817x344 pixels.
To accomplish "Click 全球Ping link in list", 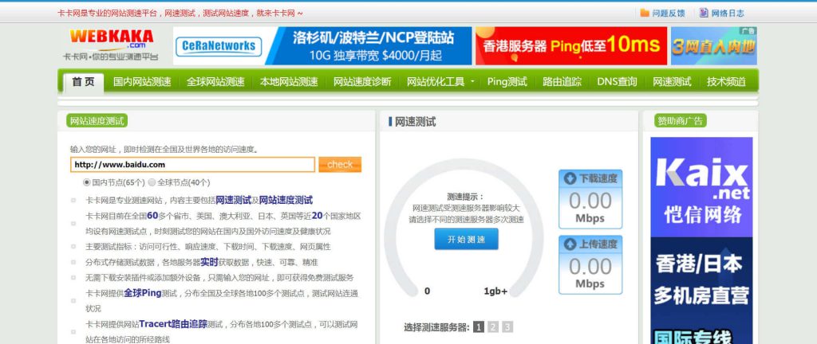I will click(x=143, y=293).
